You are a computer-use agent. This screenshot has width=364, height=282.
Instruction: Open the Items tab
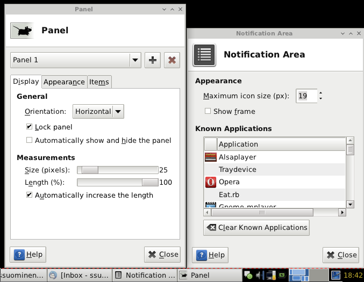(x=99, y=82)
